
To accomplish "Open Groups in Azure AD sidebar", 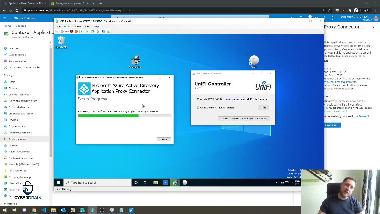I will pyautogui.click(x=13, y=88).
